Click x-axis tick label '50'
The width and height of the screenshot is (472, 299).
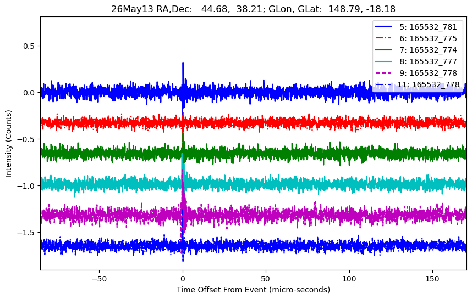click(266, 279)
